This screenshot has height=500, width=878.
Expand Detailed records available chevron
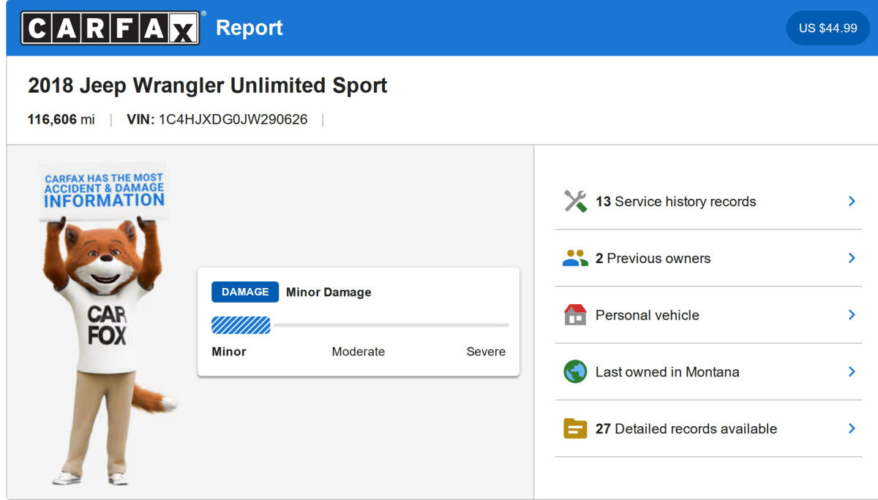click(852, 428)
